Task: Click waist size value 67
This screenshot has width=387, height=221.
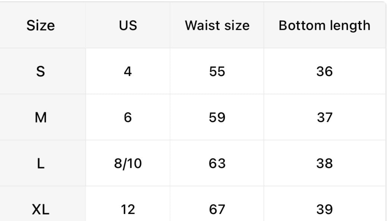Action: pyautogui.click(x=217, y=210)
